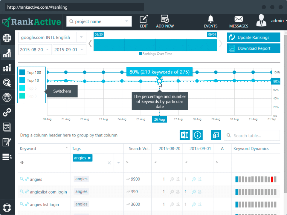Image resolution: width=287 pixels, height=215 pixels.
Task: Open the MESSAGES envelope
Action: click(x=239, y=22)
